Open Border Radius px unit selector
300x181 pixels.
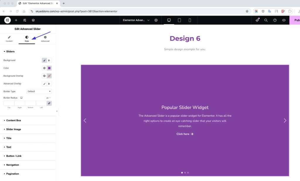coord(48,98)
